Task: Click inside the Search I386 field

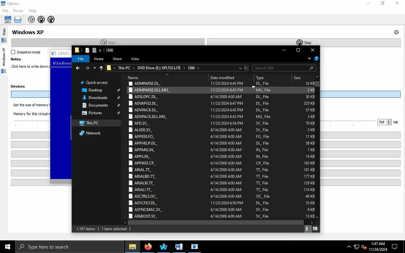Action: click(x=280, y=68)
